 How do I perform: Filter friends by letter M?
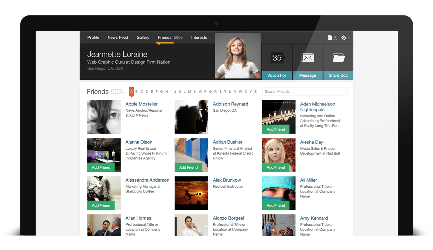190,92
